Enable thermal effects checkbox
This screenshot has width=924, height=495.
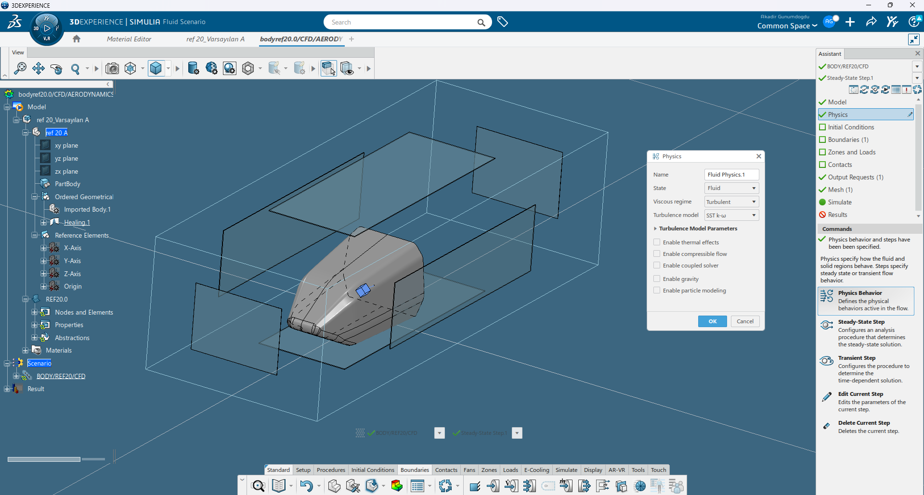coord(657,242)
